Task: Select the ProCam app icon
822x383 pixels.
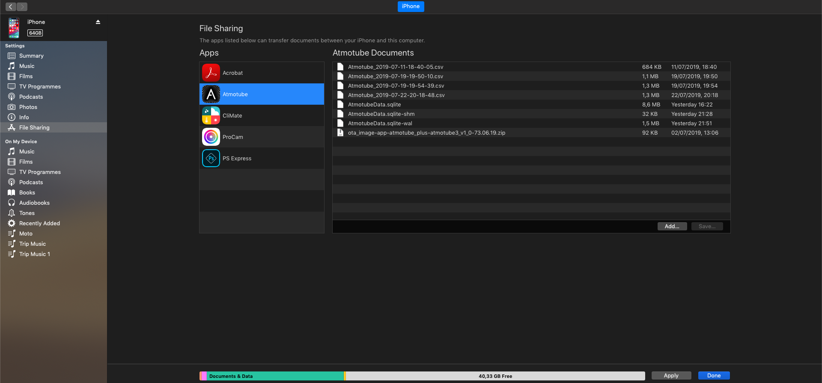Action: pos(211,137)
